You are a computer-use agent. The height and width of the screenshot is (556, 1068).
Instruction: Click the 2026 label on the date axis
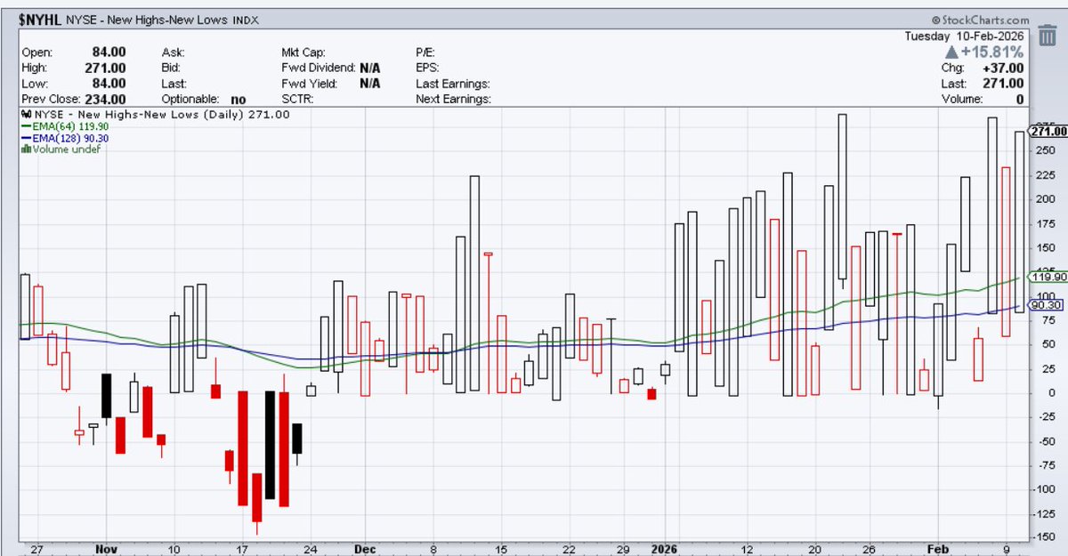[x=663, y=550]
